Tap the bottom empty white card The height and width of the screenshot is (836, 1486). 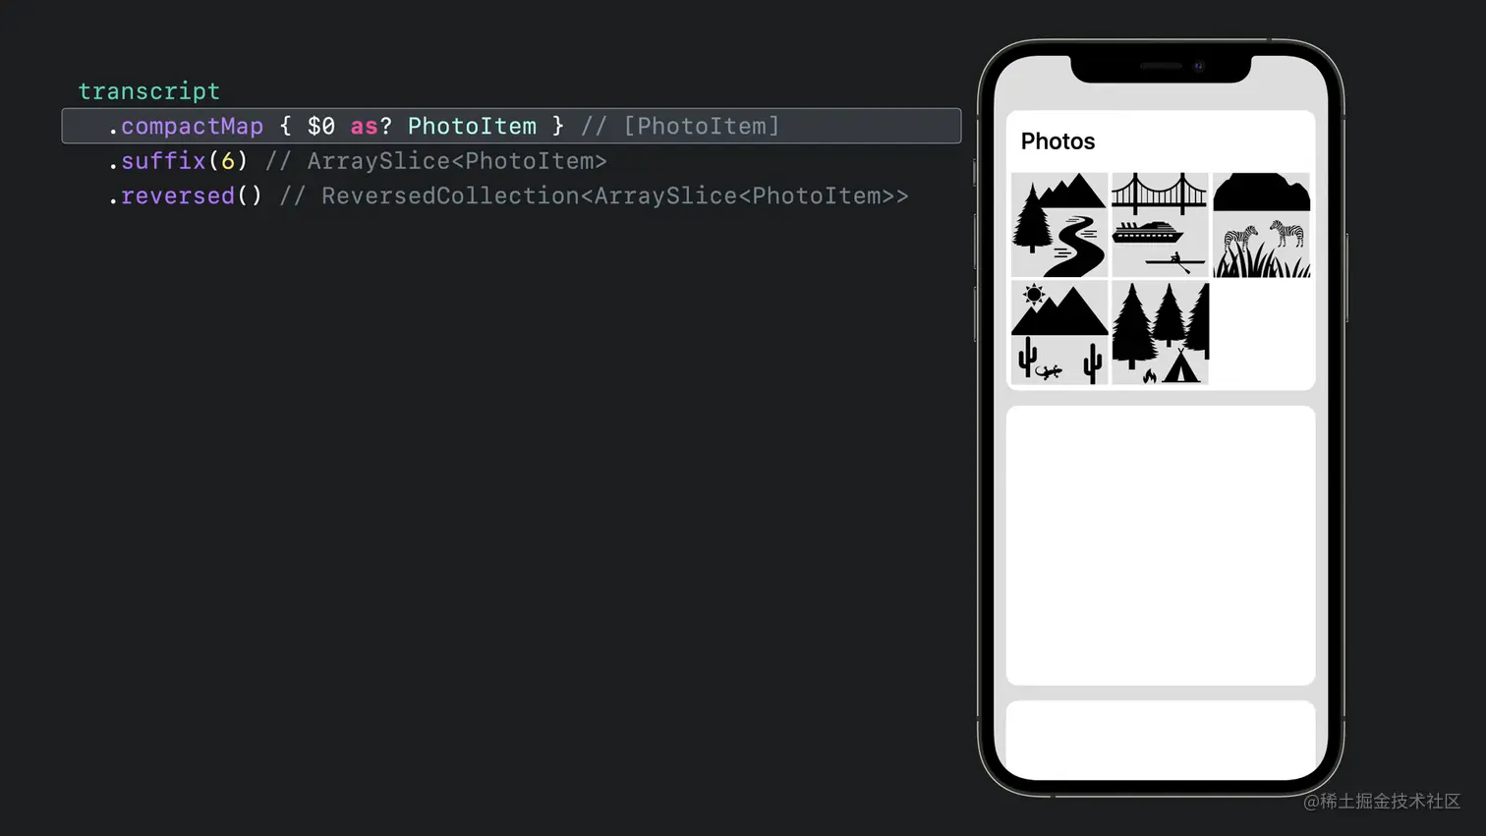(1161, 740)
